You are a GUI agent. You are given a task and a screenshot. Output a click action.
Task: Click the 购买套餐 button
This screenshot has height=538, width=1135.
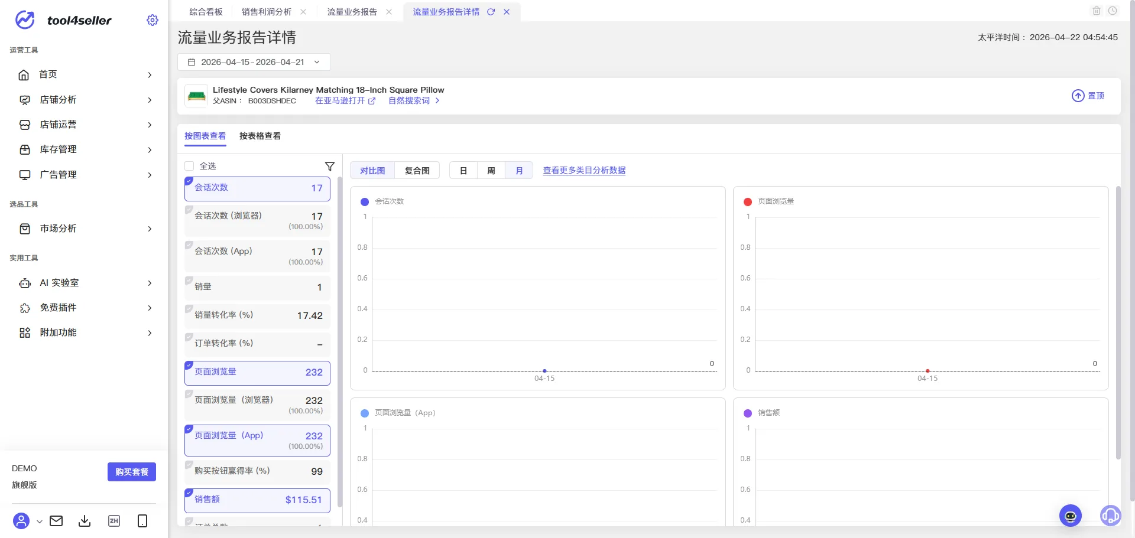132,472
